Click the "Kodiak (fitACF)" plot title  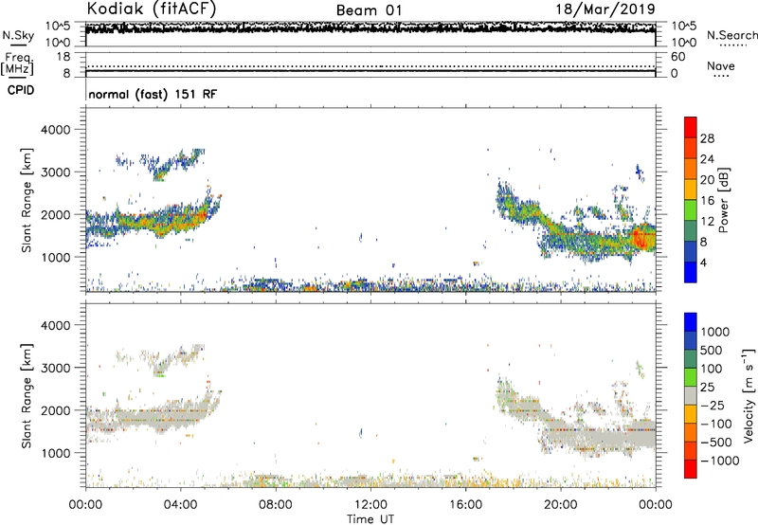tap(152, 9)
